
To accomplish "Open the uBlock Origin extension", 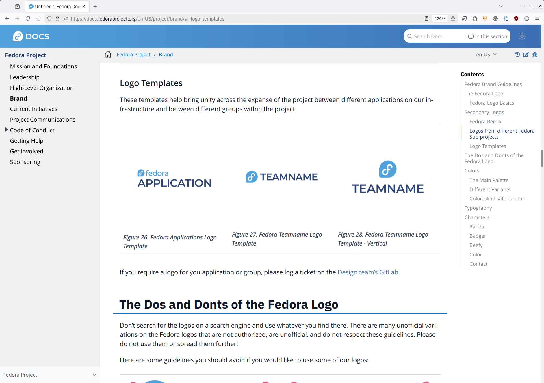I will 516,19.
